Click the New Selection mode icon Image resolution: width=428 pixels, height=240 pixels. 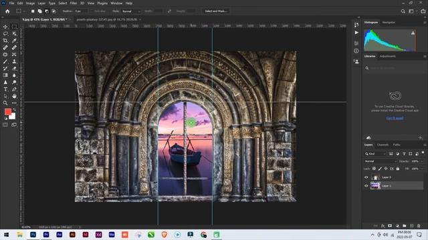(x=33, y=11)
